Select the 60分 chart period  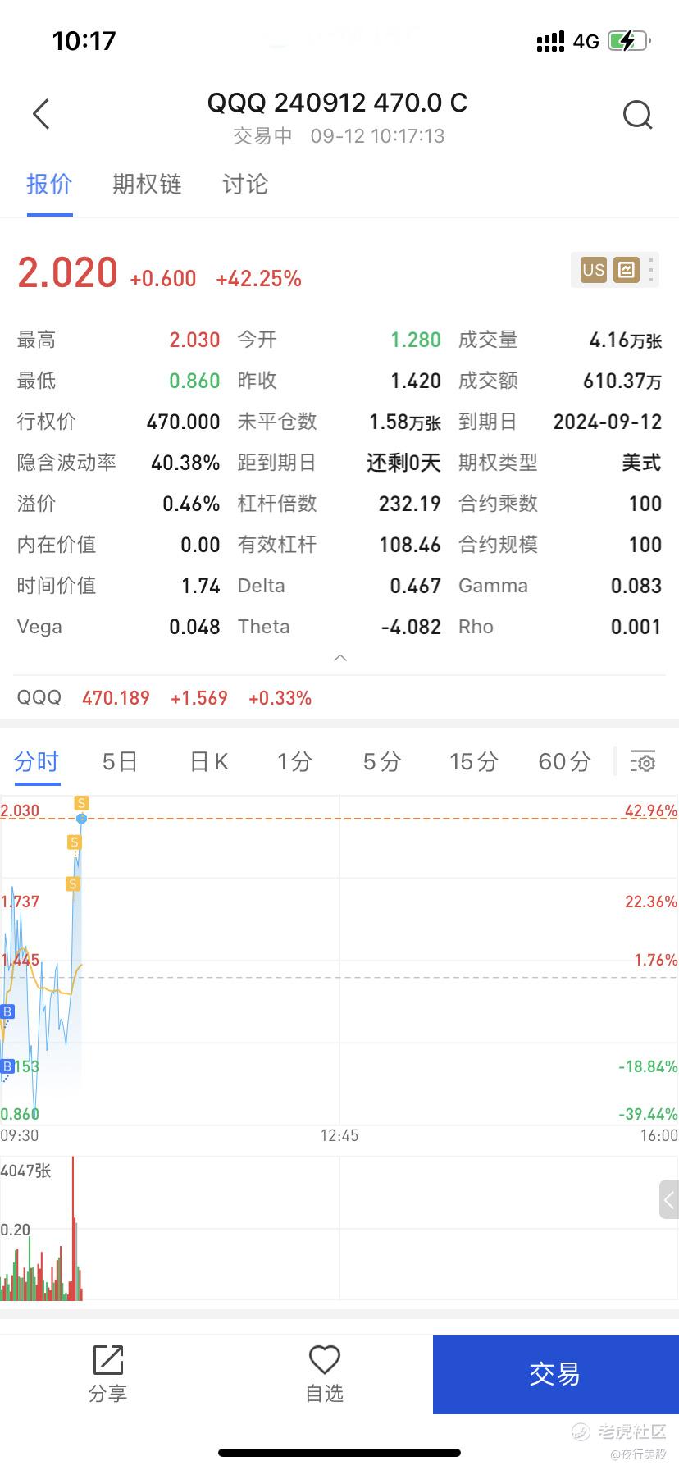point(564,762)
